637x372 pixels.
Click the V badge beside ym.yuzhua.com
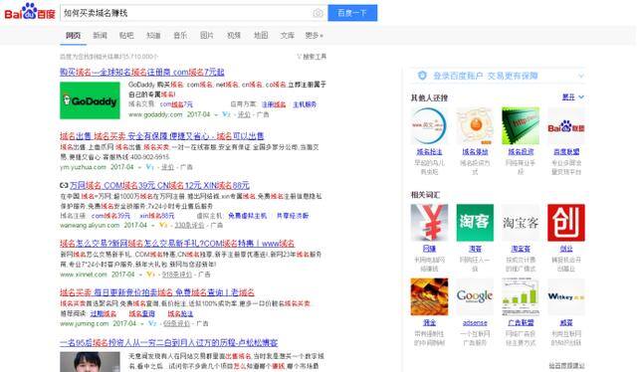pyautogui.click(x=150, y=167)
